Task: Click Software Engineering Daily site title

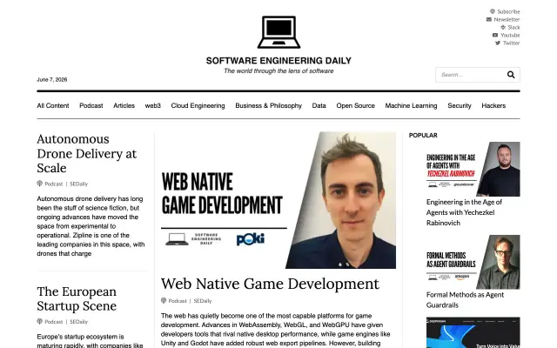Action: coord(278,61)
